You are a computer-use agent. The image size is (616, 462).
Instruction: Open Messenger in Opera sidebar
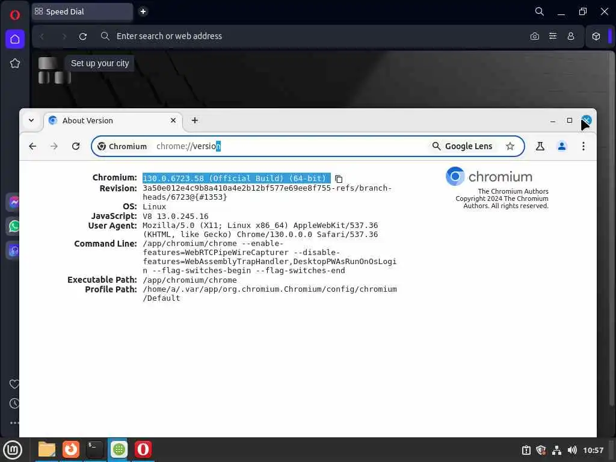pyautogui.click(x=14, y=202)
